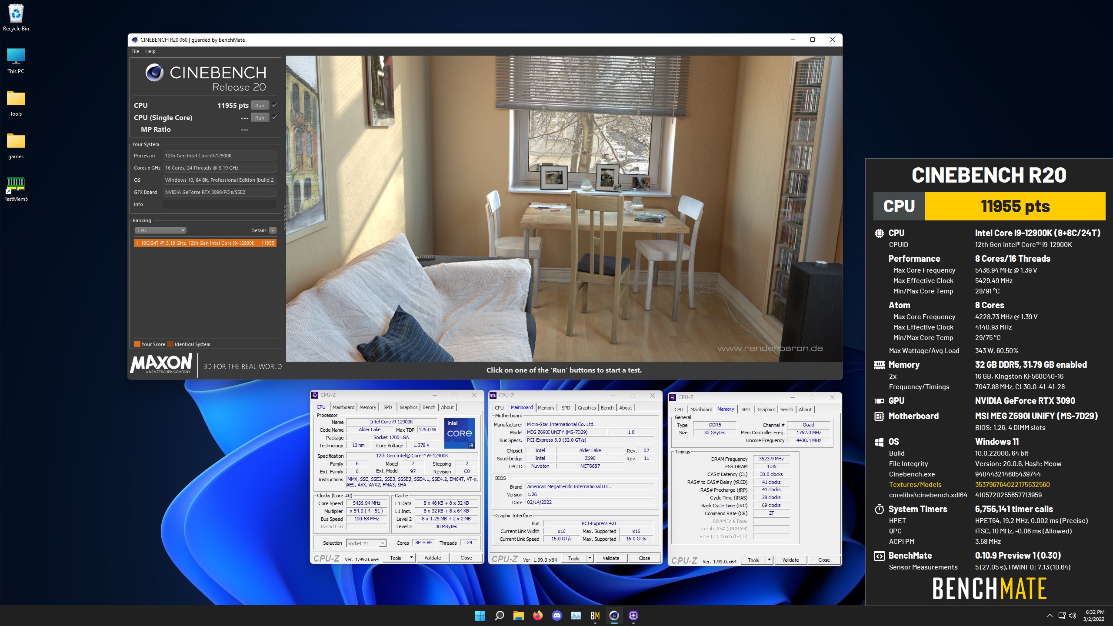Open the Ranking CPU dropdown in Cinebench
1113x626 pixels.
(160, 230)
